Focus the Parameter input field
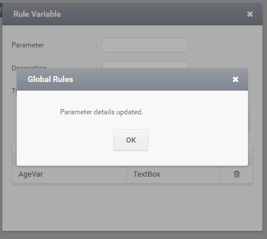Screen dimensions: 267x239 145,45
